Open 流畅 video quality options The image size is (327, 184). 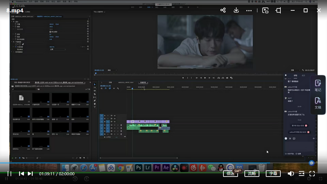(x=252, y=174)
